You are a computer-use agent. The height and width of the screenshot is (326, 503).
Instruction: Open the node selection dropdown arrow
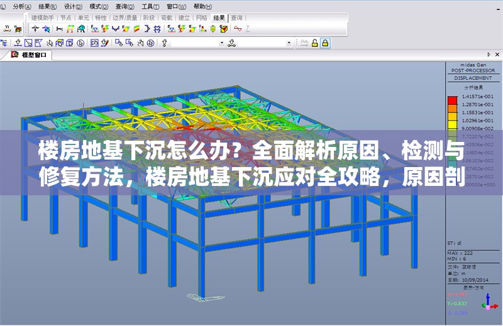(222, 43)
